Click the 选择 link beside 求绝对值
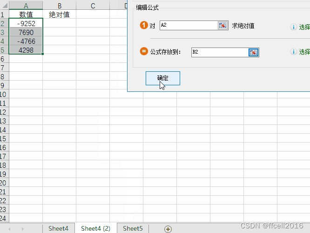Viewport: 310px width, 233px height. pyautogui.click(x=304, y=27)
